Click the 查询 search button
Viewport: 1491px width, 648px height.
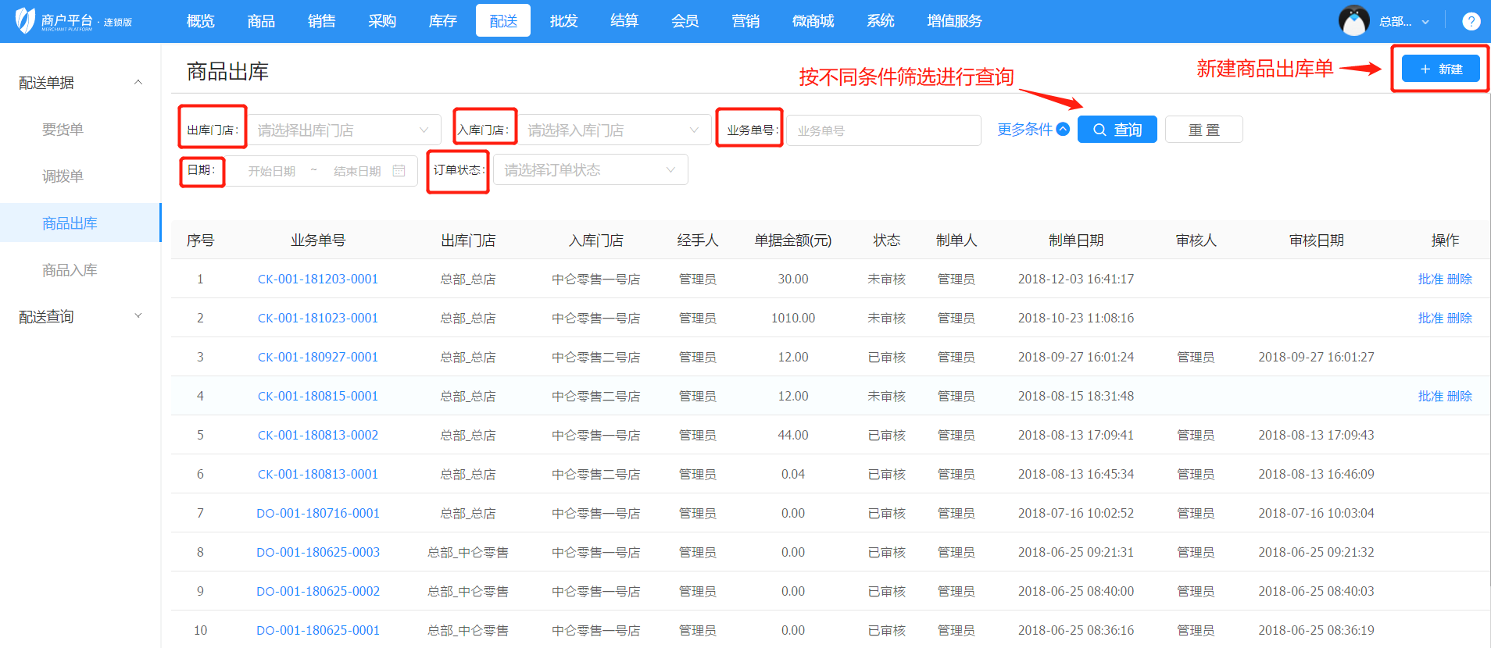(x=1117, y=130)
